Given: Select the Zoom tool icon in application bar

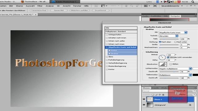Looking at the screenshot, I should tap(131, 6).
